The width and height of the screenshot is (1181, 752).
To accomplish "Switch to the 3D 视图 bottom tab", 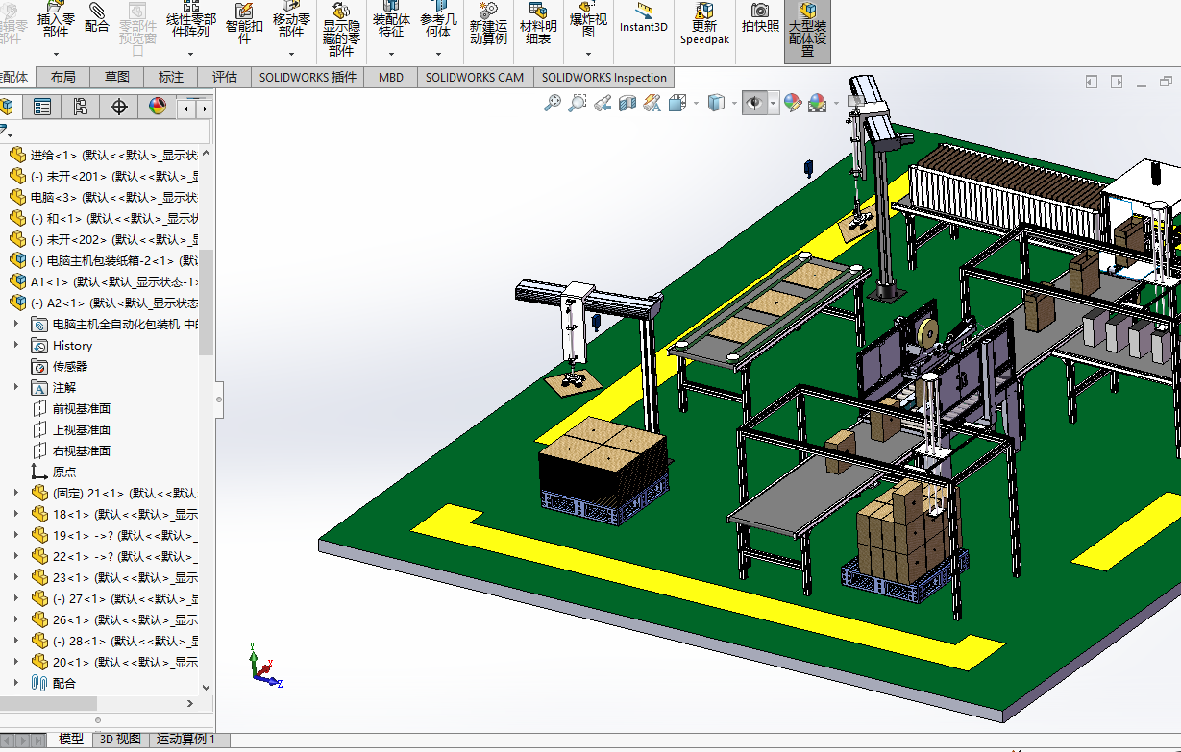I will tap(120, 739).
